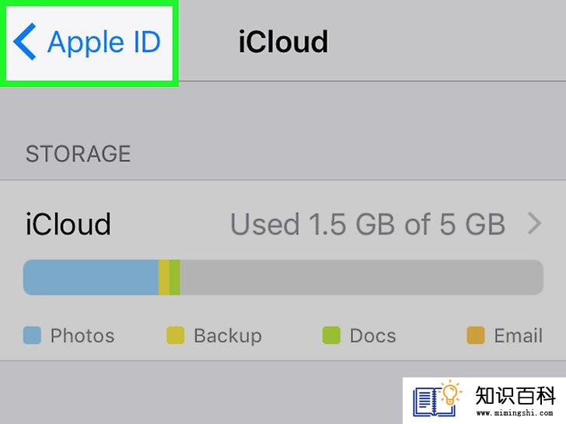Image resolution: width=566 pixels, height=424 pixels.
Task: Open iCloud storage details row
Action: (x=283, y=224)
